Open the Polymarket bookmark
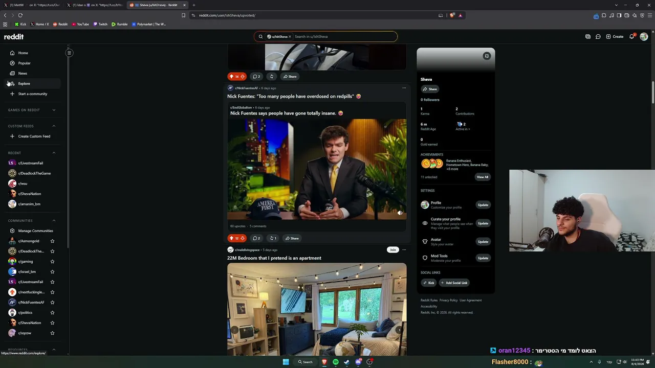The height and width of the screenshot is (368, 655). (x=148, y=24)
